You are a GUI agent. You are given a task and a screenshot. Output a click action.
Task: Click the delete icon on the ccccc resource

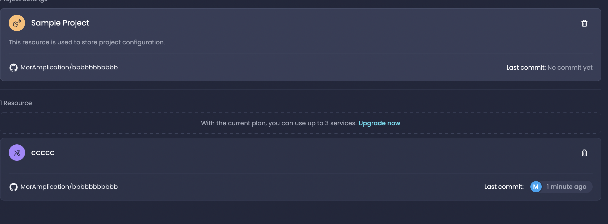pos(584,153)
